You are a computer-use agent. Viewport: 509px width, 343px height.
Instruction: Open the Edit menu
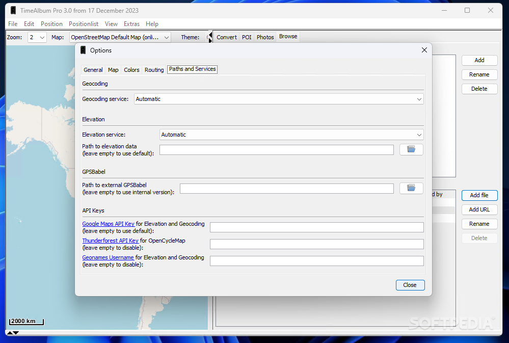29,24
